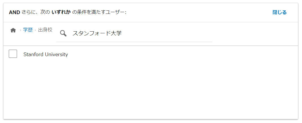Click the magnifying glass search icon
This screenshot has height=123, width=302.
[x=63, y=33]
